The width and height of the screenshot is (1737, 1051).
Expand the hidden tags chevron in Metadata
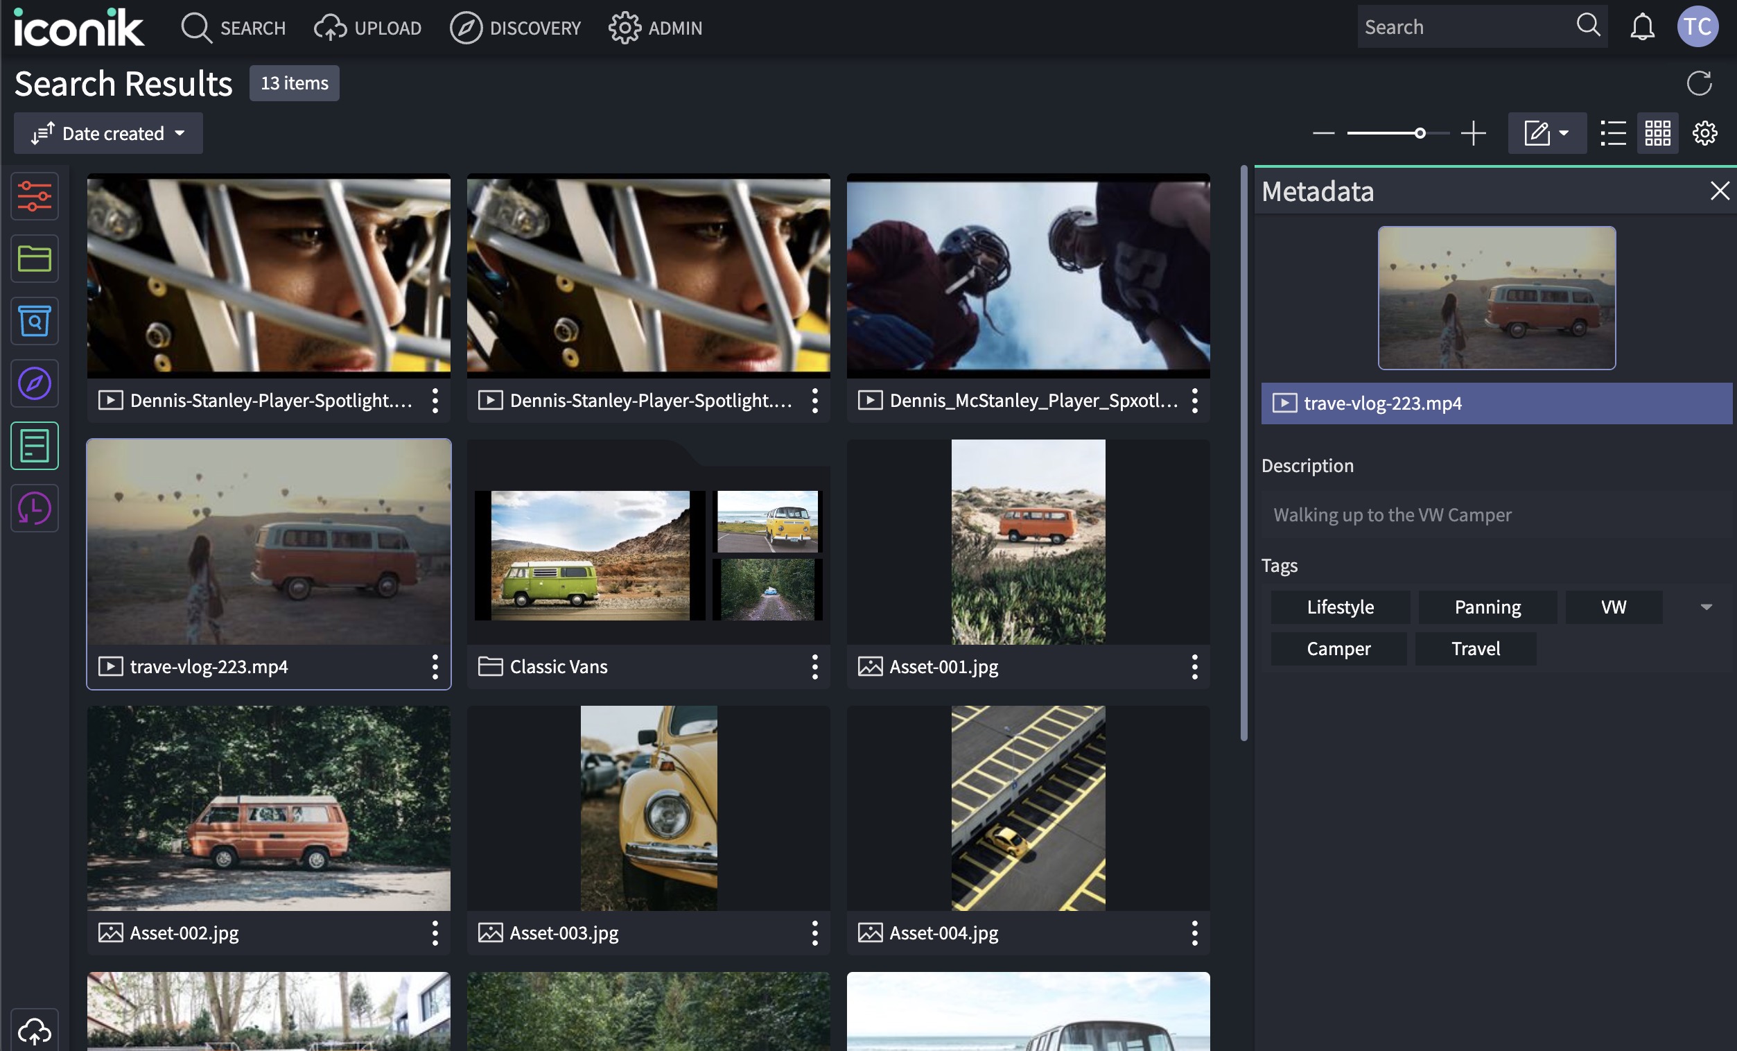(1707, 607)
